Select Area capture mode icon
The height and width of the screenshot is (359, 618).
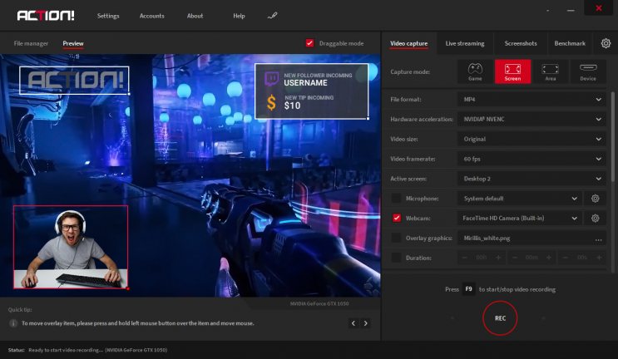click(550, 71)
